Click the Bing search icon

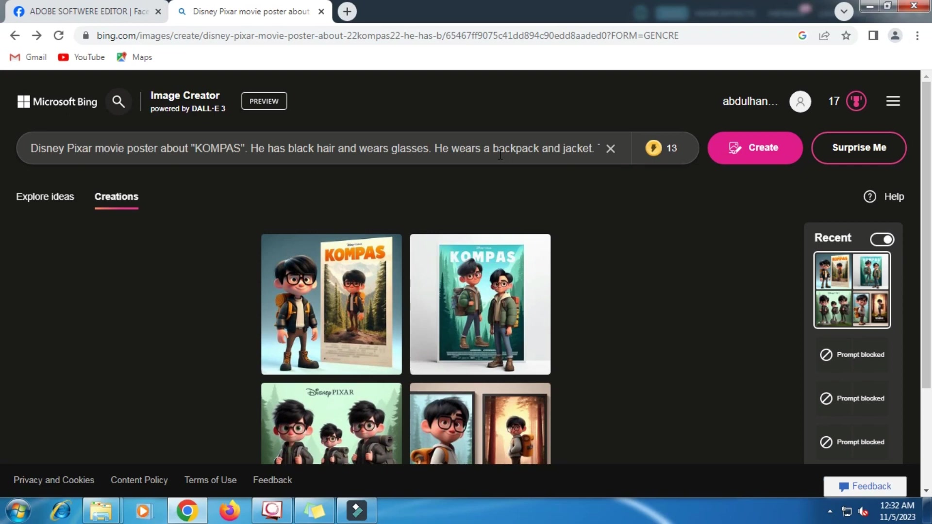click(x=118, y=101)
